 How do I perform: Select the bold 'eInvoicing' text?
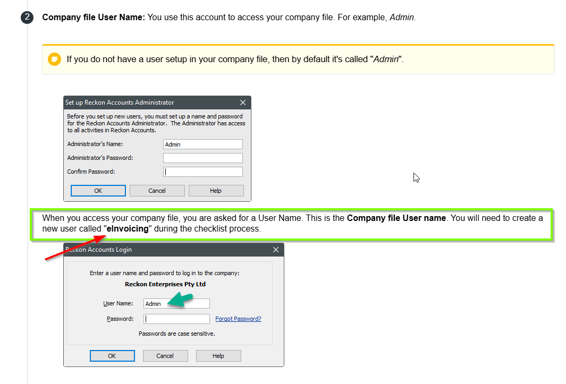128,229
